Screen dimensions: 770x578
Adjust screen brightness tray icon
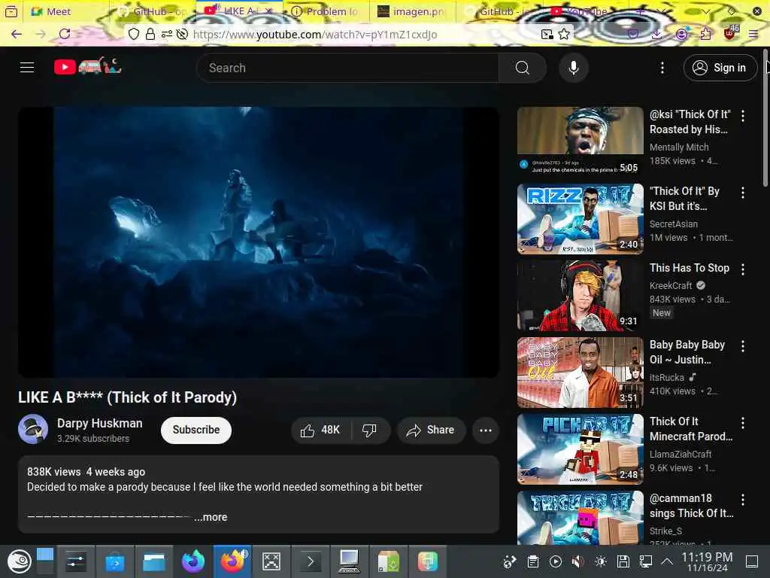[601, 561]
